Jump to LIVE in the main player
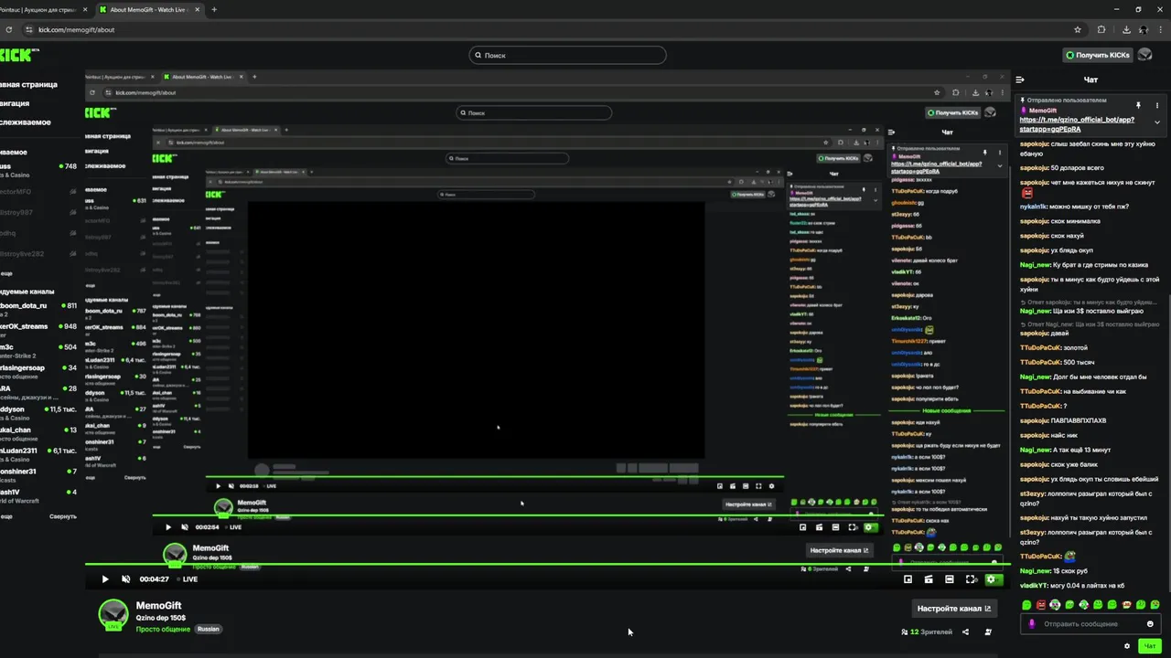This screenshot has width=1171, height=658. coord(187,578)
